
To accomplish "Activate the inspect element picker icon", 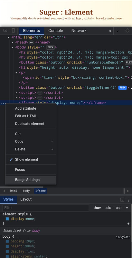I will pos(5,31).
